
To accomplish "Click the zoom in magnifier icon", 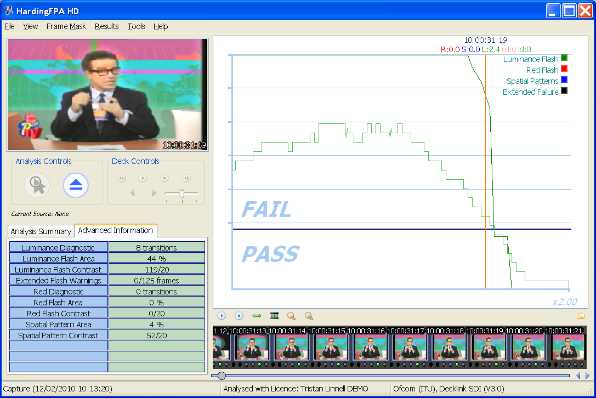I will point(309,316).
